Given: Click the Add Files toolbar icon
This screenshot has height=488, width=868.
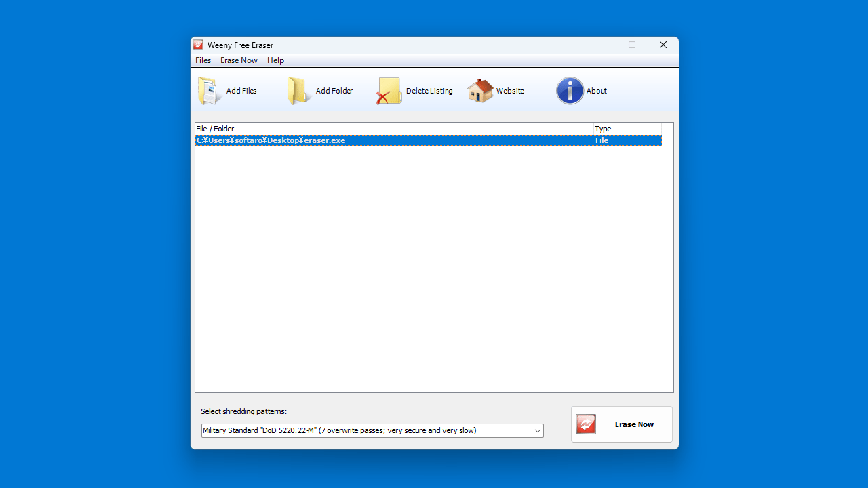Looking at the screenshot, I should point(210,91).
